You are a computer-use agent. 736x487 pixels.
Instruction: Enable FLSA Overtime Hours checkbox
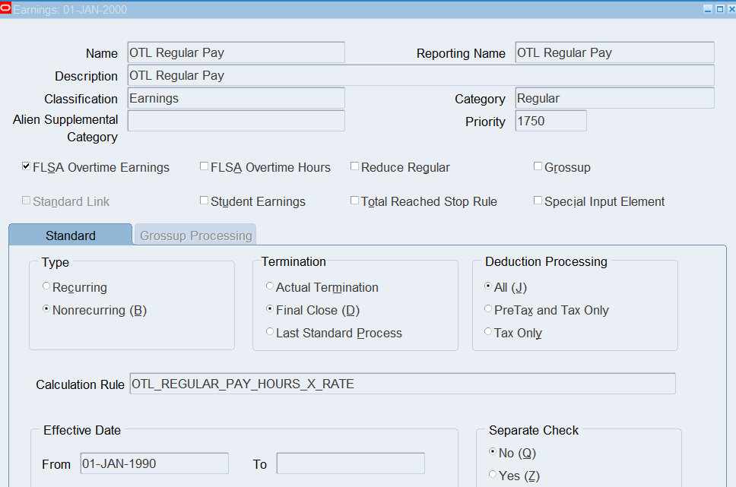(204, 166)
